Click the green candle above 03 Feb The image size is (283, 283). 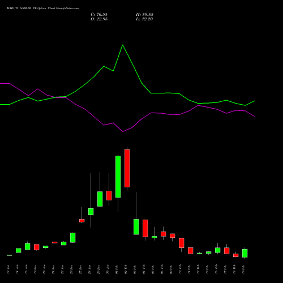(136, 227)
